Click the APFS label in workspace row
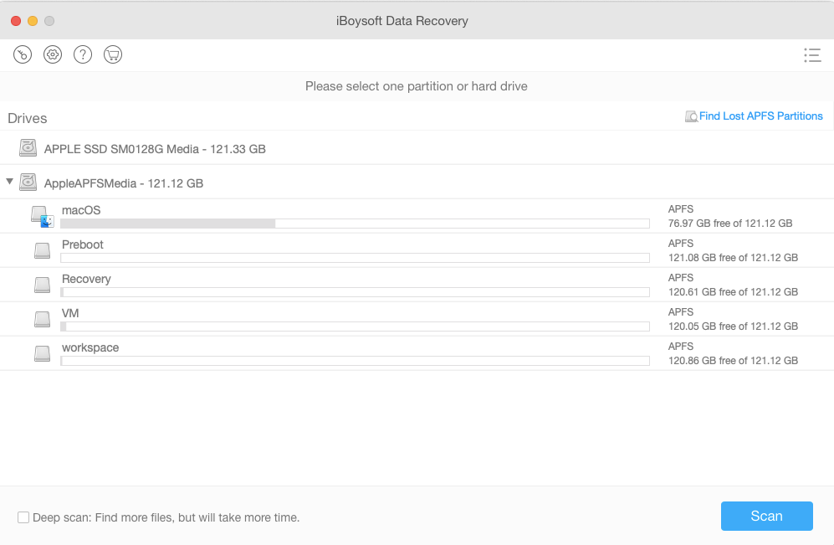This screenshot has width=834, height=545. point(681,347)
